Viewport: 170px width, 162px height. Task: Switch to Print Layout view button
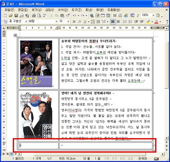(11, 154)
